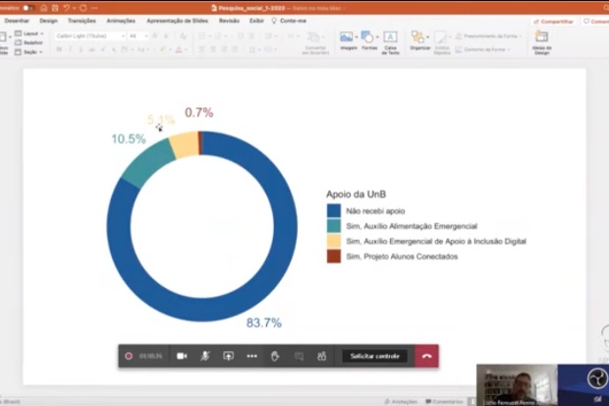Switch to the Transições tab
Image resolution: width=609 pixels, height=406 pixels.
click(82, 21)
